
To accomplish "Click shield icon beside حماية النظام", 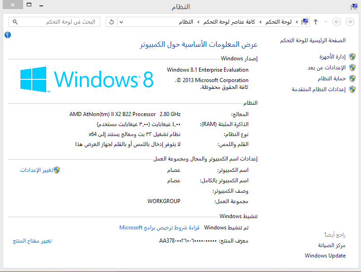I will [x=352, y=78].
